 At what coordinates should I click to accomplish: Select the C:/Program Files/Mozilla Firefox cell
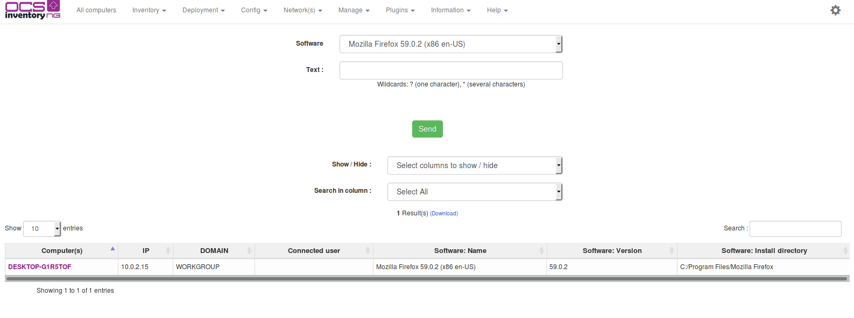point(764,267)
